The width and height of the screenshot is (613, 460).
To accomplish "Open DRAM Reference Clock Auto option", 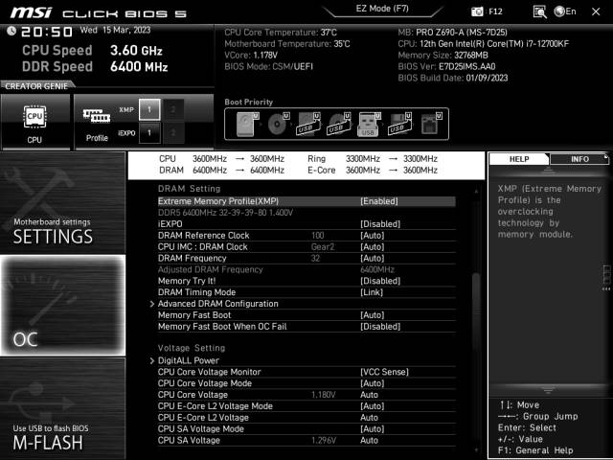I will coord(373,235).
